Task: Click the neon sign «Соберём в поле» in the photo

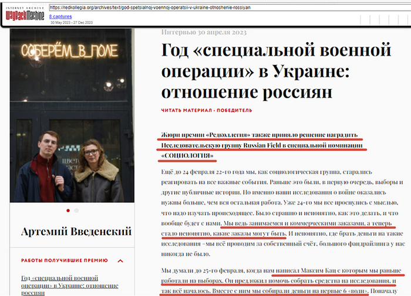Action: 69,51
